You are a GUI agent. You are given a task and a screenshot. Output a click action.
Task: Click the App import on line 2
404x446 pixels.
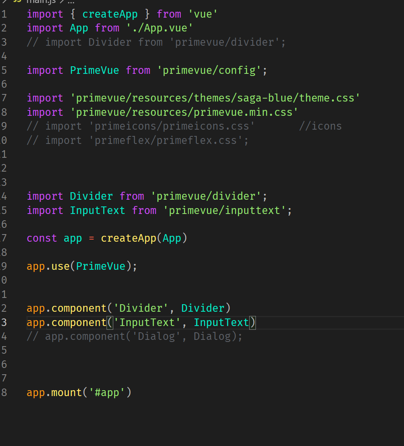tap(79, 28)
